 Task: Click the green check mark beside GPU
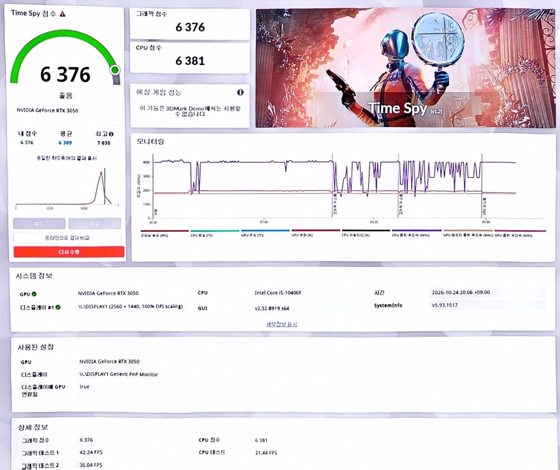(34, 294)
